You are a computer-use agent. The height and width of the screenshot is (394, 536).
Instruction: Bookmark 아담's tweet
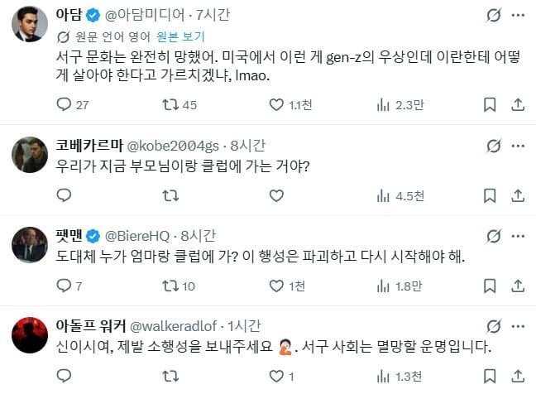490,105
